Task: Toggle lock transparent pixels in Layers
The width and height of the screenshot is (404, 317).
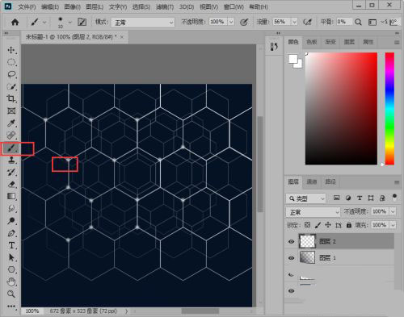Action: 307,225
